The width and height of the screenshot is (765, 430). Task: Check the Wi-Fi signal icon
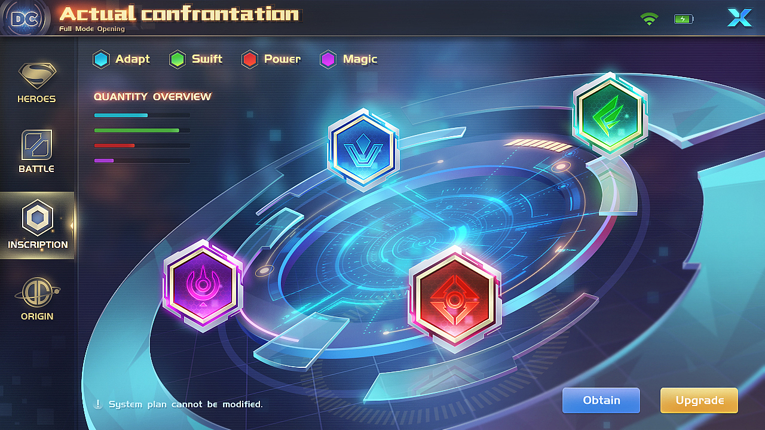pyautogui.click(x=649, y=19)
